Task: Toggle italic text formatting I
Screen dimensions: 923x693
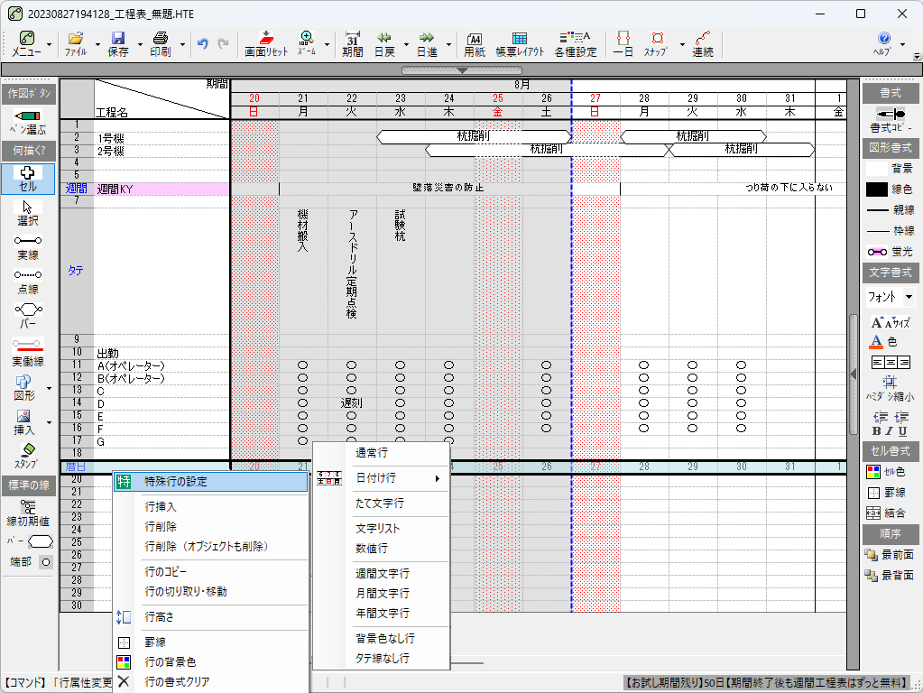Action: [890, 431]
